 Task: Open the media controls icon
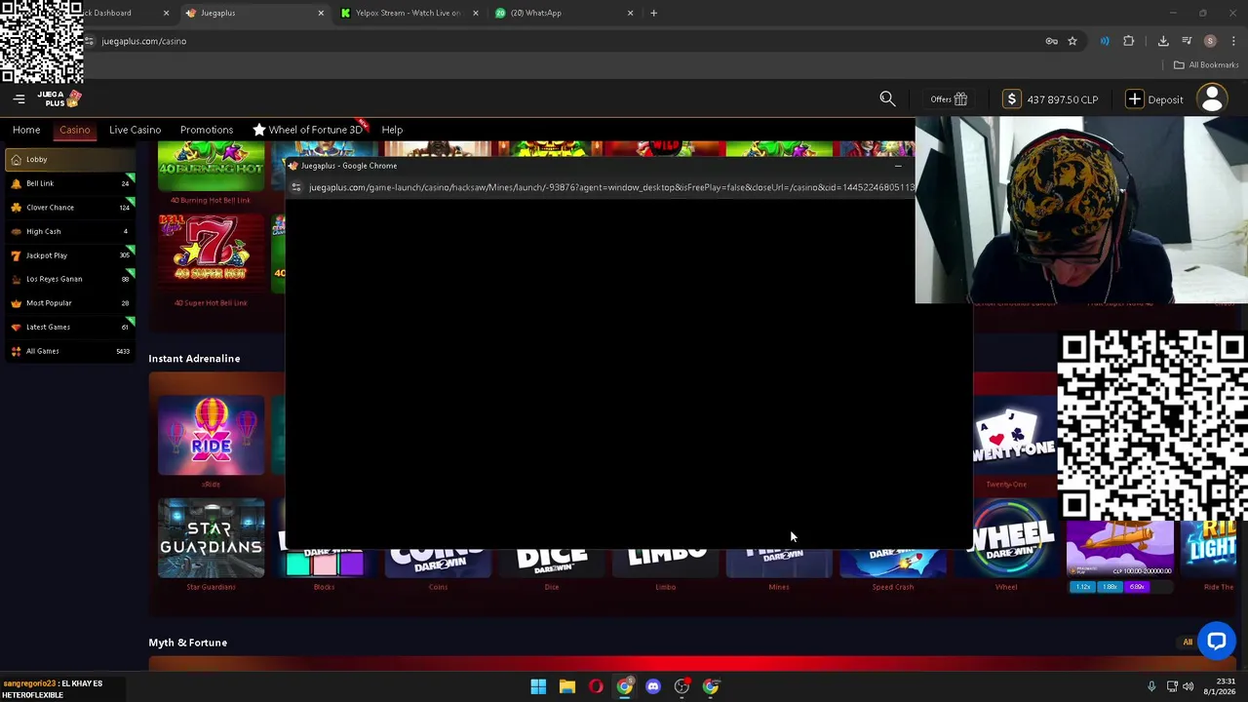click(1187, 41)
